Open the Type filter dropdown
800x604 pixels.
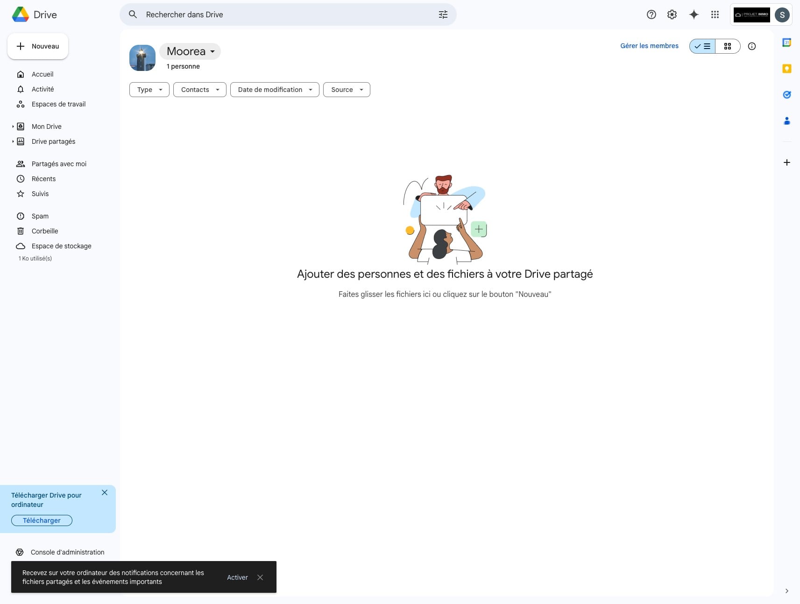pyautogui.click(x=149, y=90)
